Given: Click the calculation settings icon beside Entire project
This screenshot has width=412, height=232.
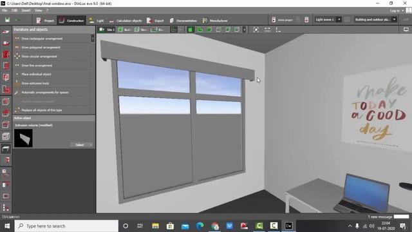Looking at the screenshot, I should (x=306, y=20).
